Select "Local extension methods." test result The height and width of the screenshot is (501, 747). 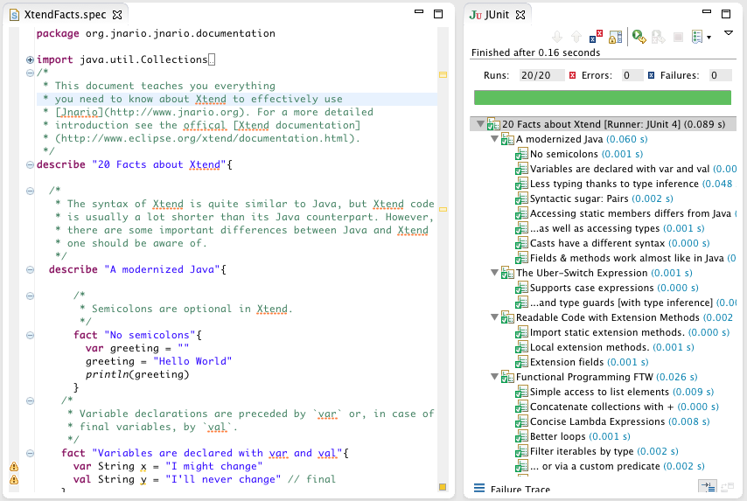[604, 347]
